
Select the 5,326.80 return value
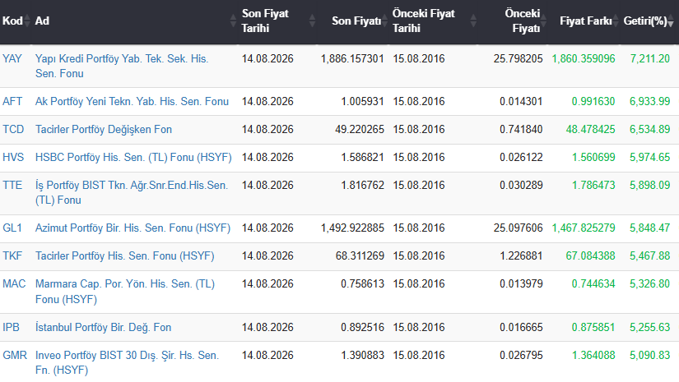point(649,284)
